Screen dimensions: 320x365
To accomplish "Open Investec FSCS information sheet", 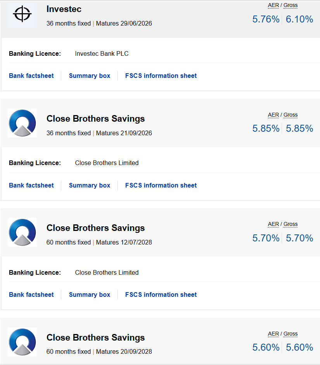I will (x=161, y=76).
